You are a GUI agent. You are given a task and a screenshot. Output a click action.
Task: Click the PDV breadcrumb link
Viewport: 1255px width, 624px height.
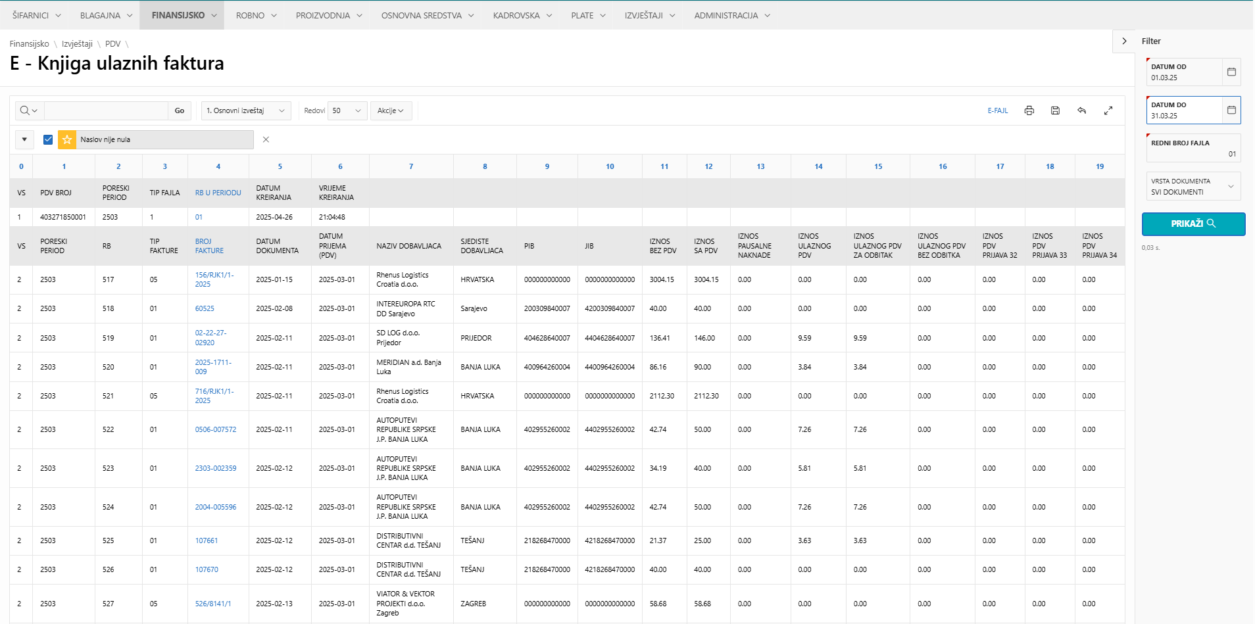tap(113, 43)
